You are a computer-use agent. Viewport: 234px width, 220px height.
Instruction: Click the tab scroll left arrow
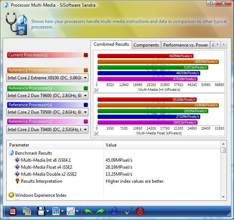[217, 44]
